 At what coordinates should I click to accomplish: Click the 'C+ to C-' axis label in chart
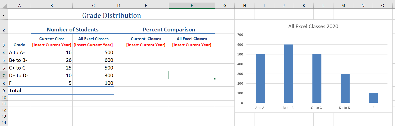pos(317,108)
